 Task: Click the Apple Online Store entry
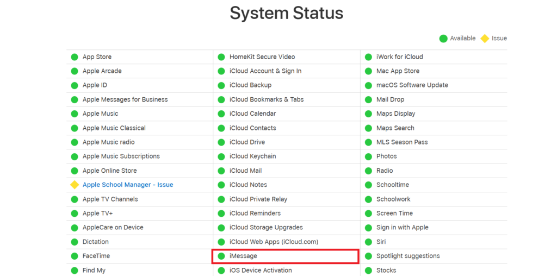(x=110, y=171)
